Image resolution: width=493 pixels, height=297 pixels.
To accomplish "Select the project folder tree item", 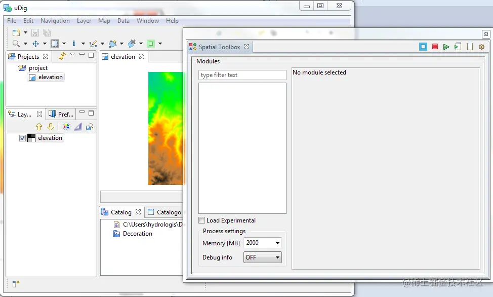I will point(33,68).
